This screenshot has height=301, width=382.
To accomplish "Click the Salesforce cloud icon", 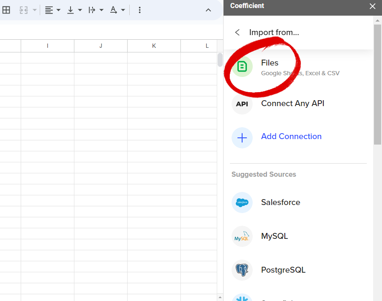I will pyautogui.click(x=242, y=202).
